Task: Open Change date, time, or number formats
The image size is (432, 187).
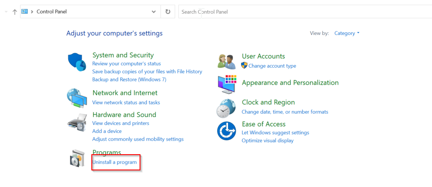Action: pyautogui.click(x=285, y=112)
